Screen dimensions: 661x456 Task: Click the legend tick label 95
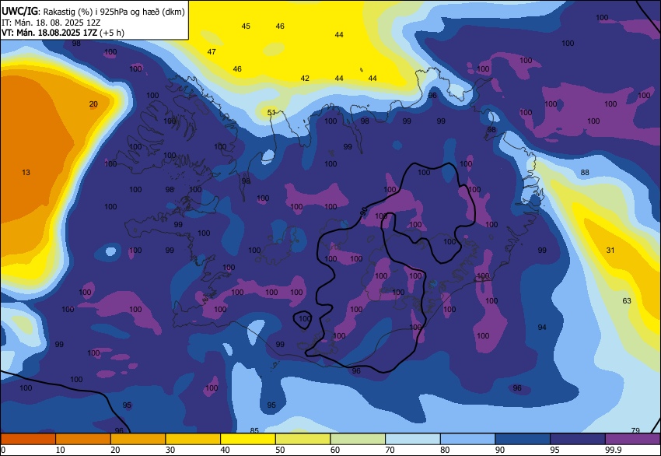[554, 450]
